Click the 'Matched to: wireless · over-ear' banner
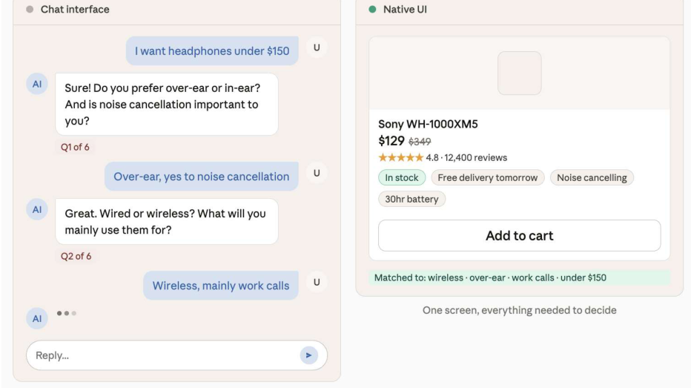 [x=519, y=277]
